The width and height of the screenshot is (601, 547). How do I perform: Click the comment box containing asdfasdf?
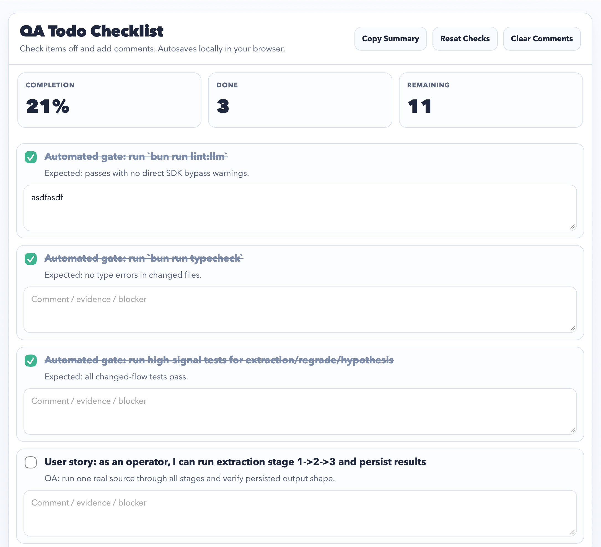(300, 208)
